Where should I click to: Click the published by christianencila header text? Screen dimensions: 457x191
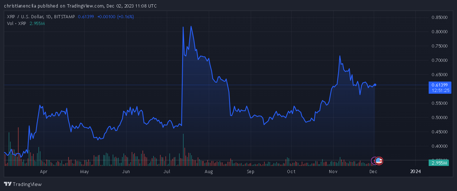pyautogui.click(x=80, y=6)
